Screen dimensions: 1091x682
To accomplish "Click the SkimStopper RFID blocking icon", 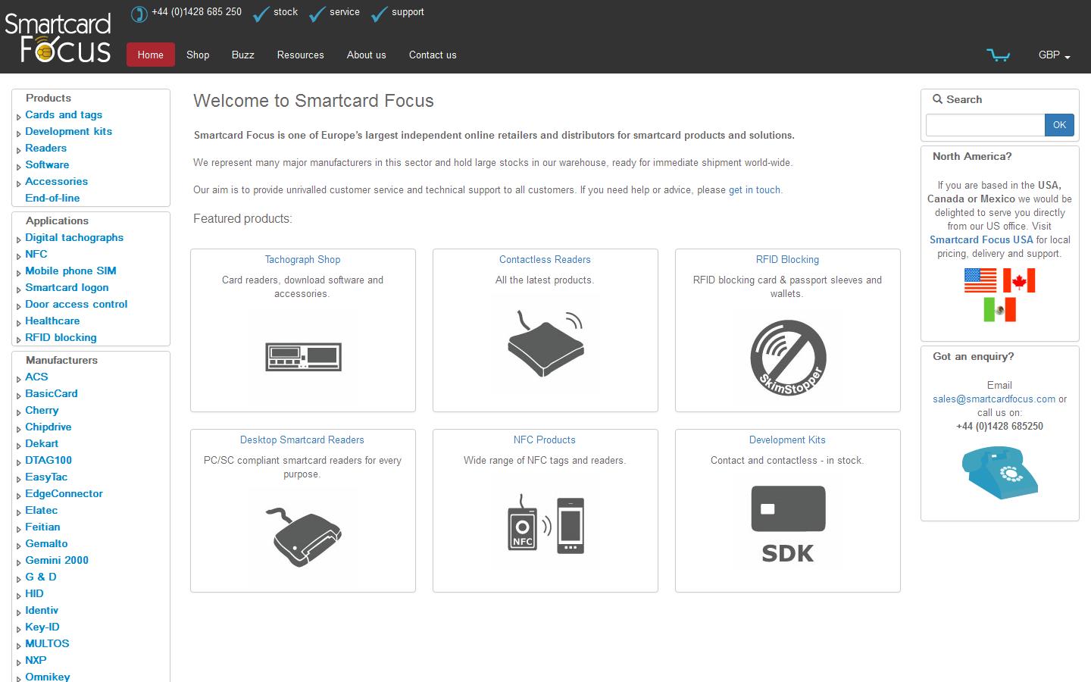I will (x=787, y=356).
